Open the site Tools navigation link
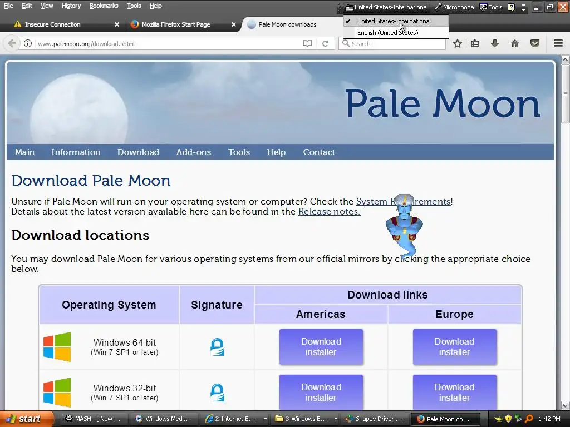570x427 pixels. click(x=239, y=152)
